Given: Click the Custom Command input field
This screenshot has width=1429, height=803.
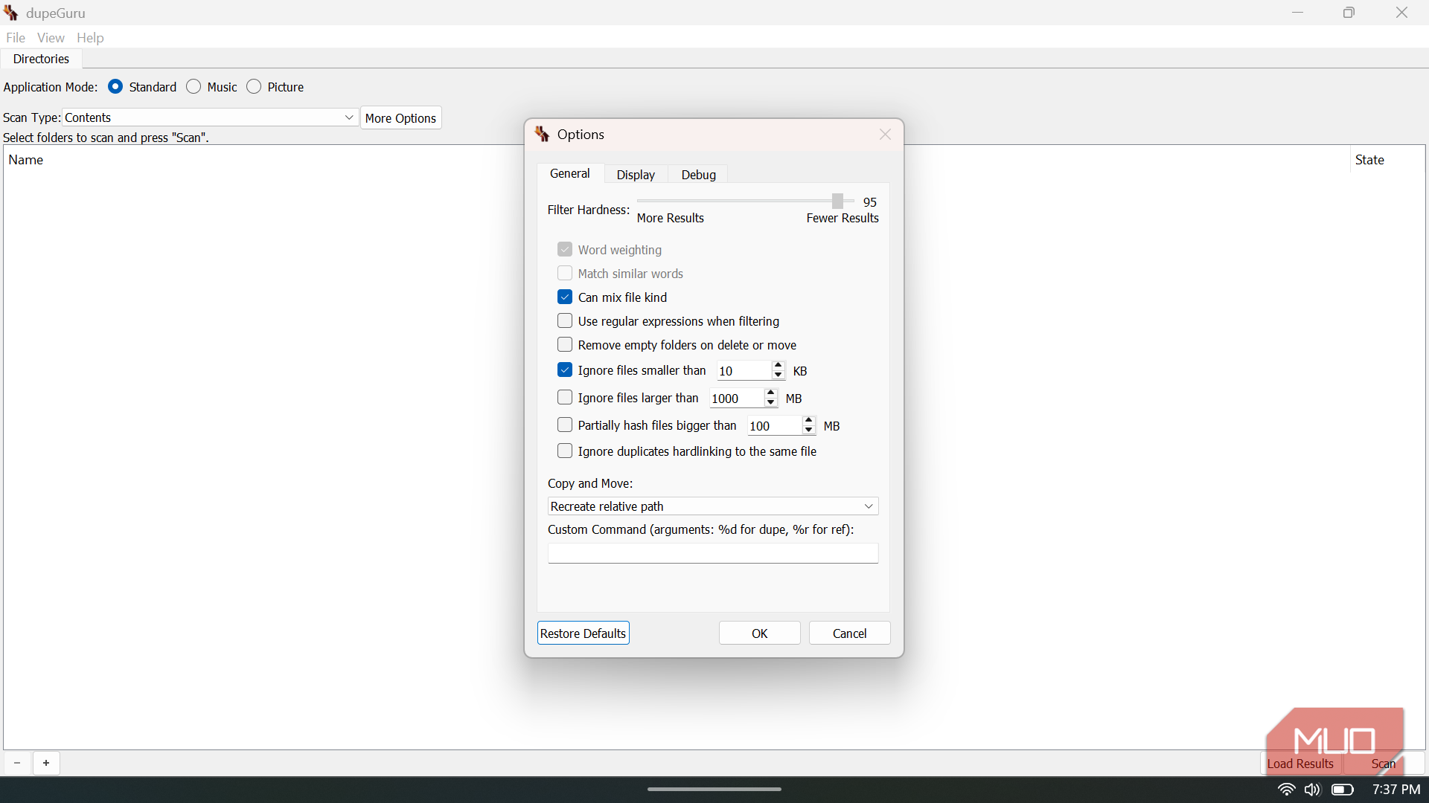Looking at the screenshot, I should tap(713, 553).
